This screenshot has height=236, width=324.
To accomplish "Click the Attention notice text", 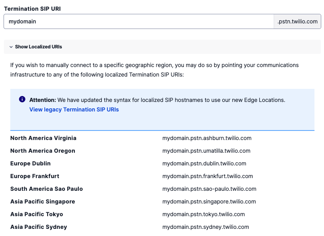I will tap(157, 100).
